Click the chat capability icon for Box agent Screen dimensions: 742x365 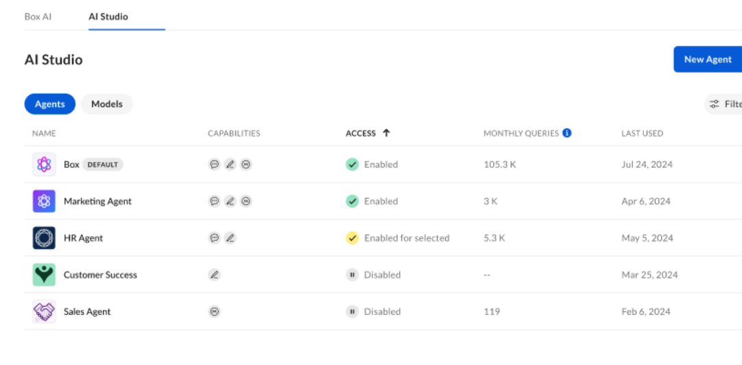point(215,165)
